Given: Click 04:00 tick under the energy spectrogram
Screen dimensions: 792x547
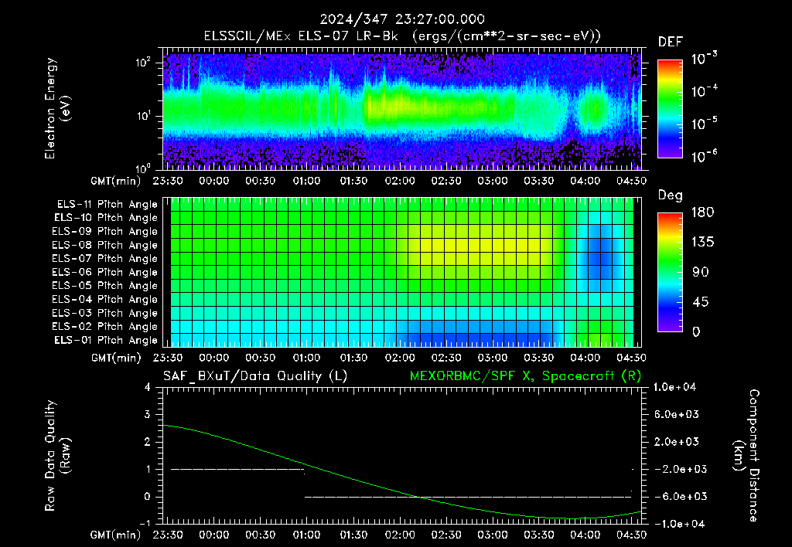Looking at the screenshot, I should 585,181.
